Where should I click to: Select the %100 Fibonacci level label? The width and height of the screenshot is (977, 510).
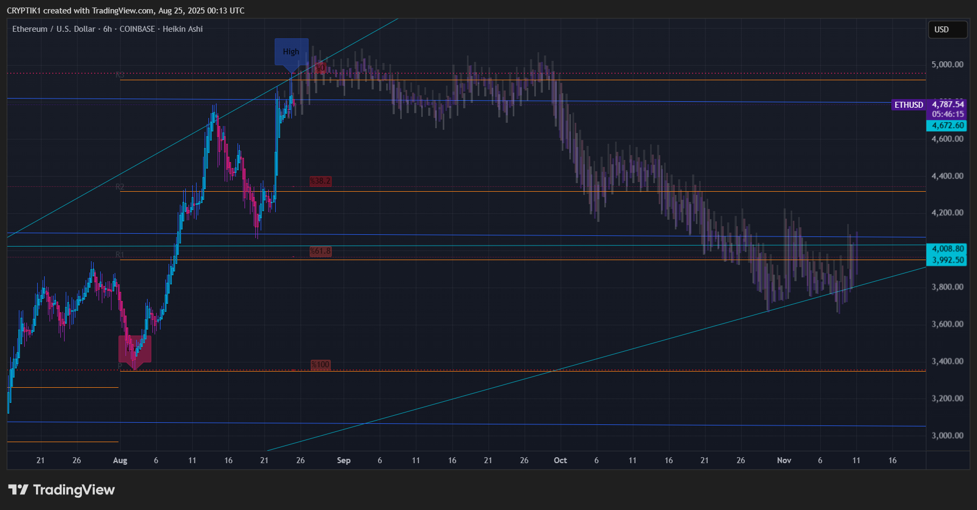click(320, 365)
